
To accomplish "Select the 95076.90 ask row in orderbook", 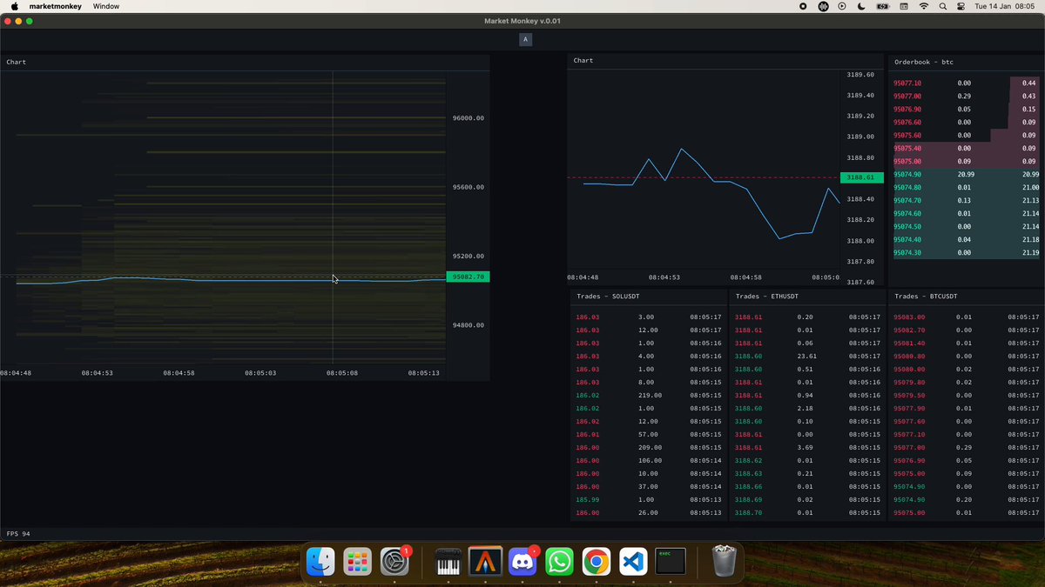I will click(x=966, y=110).
